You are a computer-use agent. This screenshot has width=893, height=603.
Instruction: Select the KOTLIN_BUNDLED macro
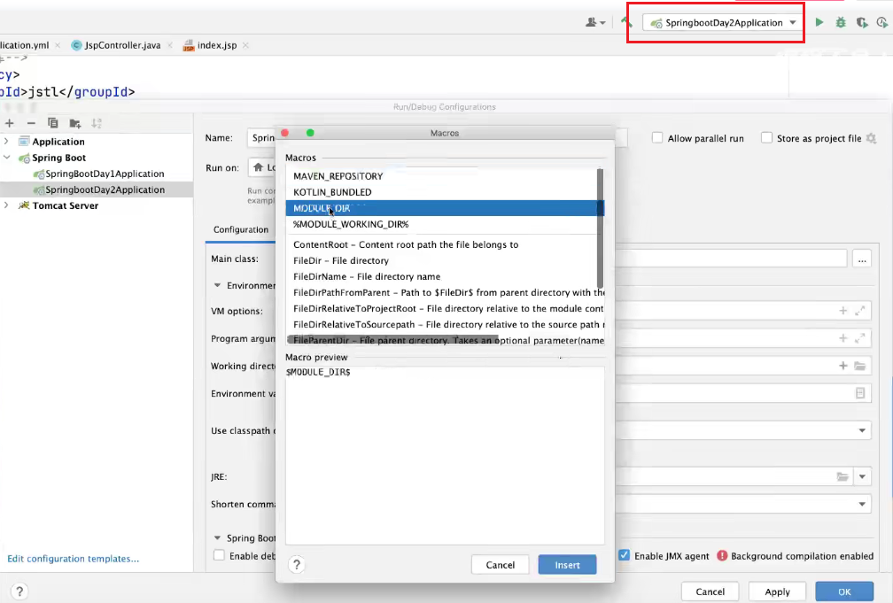coord(332,192)
